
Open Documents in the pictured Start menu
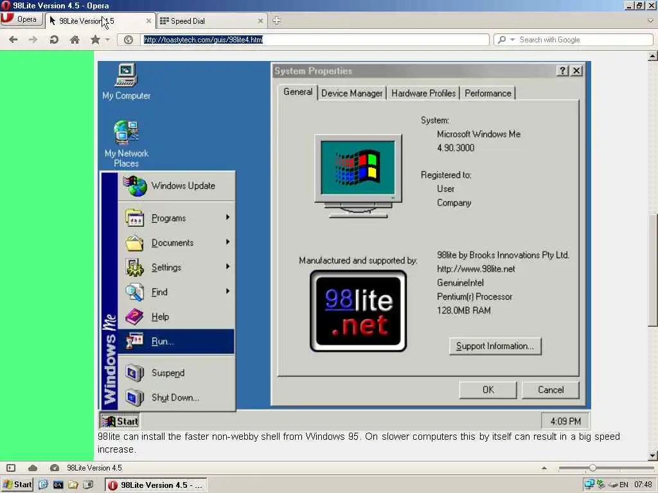click(176, 243)
